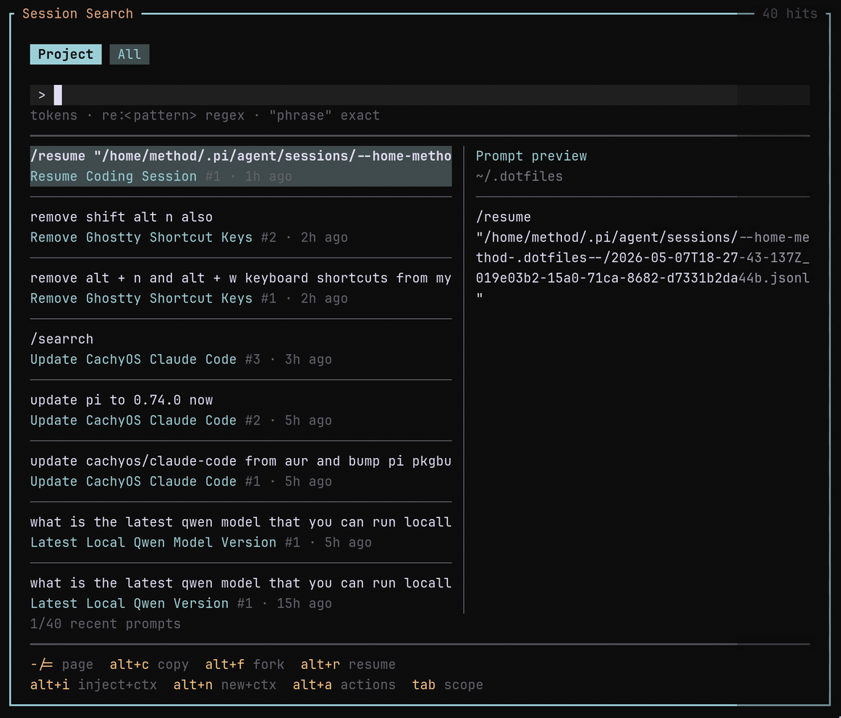841x718 pixels.
Task: Open 'Latest Local Qwen Version #1' session
Action: tap(180, 604)
